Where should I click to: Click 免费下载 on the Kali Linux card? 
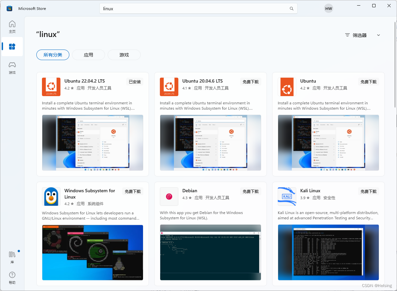tap(369, 192)
